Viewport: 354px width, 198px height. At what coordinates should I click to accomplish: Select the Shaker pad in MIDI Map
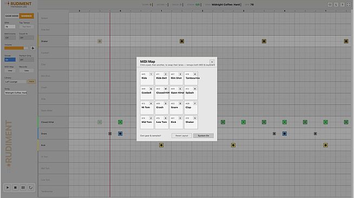coord(191,122)
